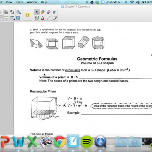152x152 pixels.
Task: Click the handwritten 7cm label
Action: (x=42, y=119)
